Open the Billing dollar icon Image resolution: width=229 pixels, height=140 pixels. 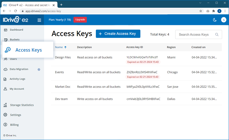(x=5, y=125)
